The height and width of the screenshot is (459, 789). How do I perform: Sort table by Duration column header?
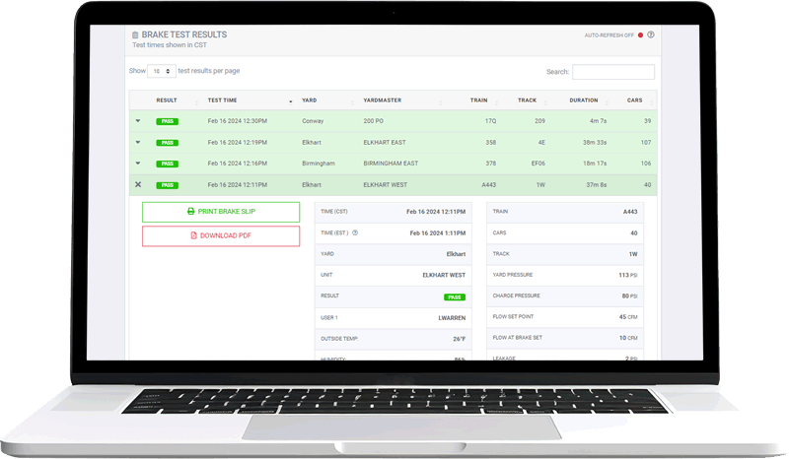[x=584, y=100]
